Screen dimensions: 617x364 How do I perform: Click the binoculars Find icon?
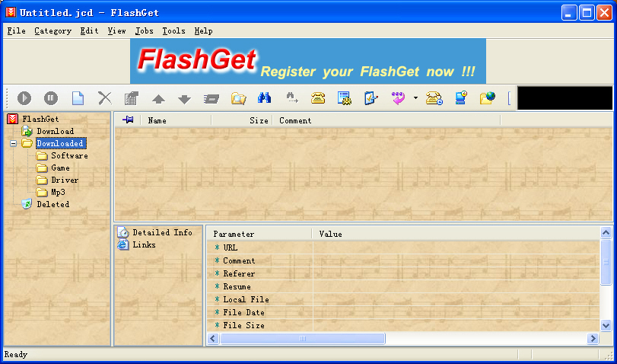[265, 97]
